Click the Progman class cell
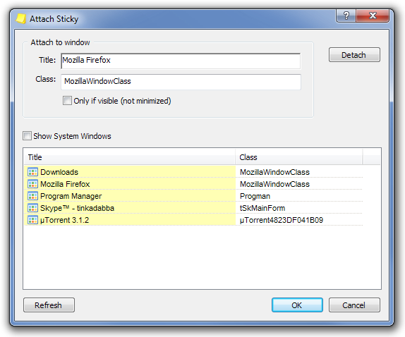Screen dimensions: 405x337 tap(255, 196)
